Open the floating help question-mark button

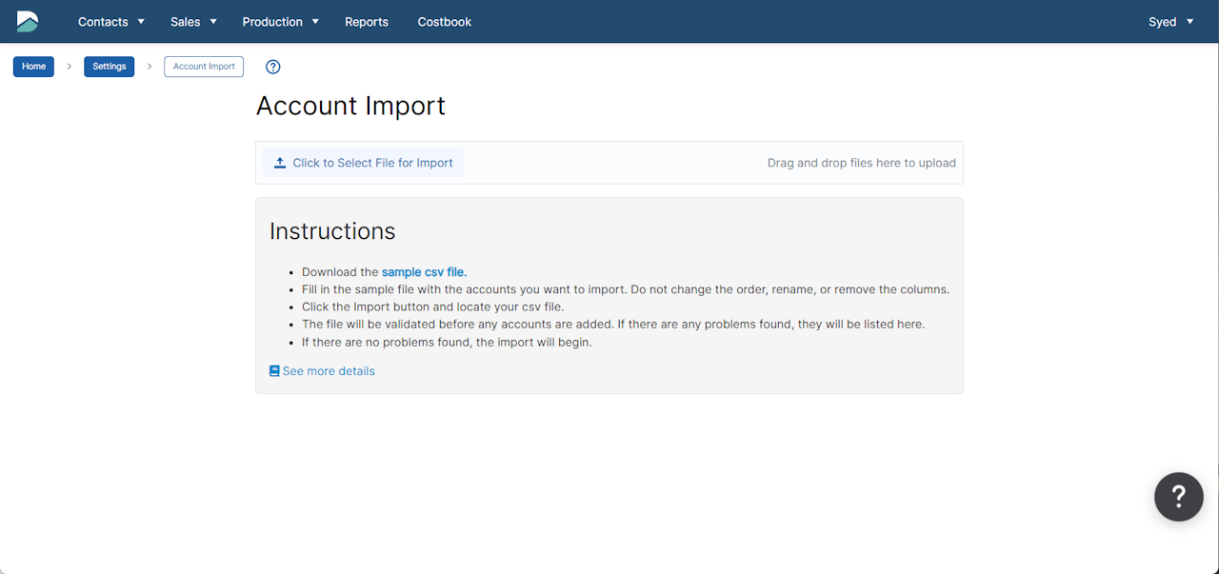(x=1178, y=496)
